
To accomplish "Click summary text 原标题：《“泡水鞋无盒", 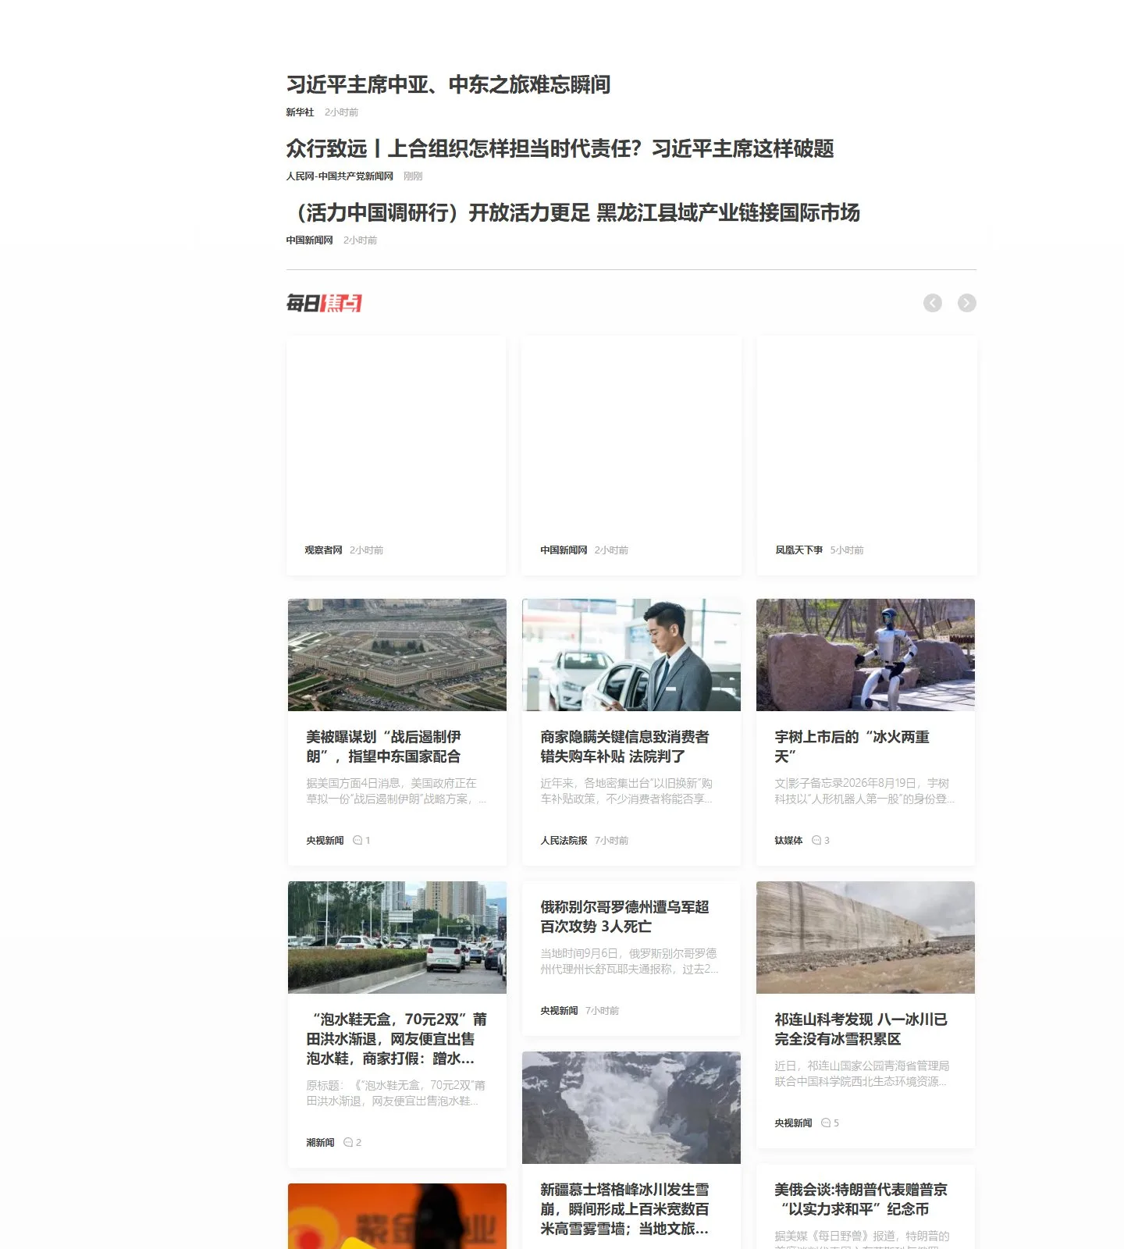I will click(396, 1093).
